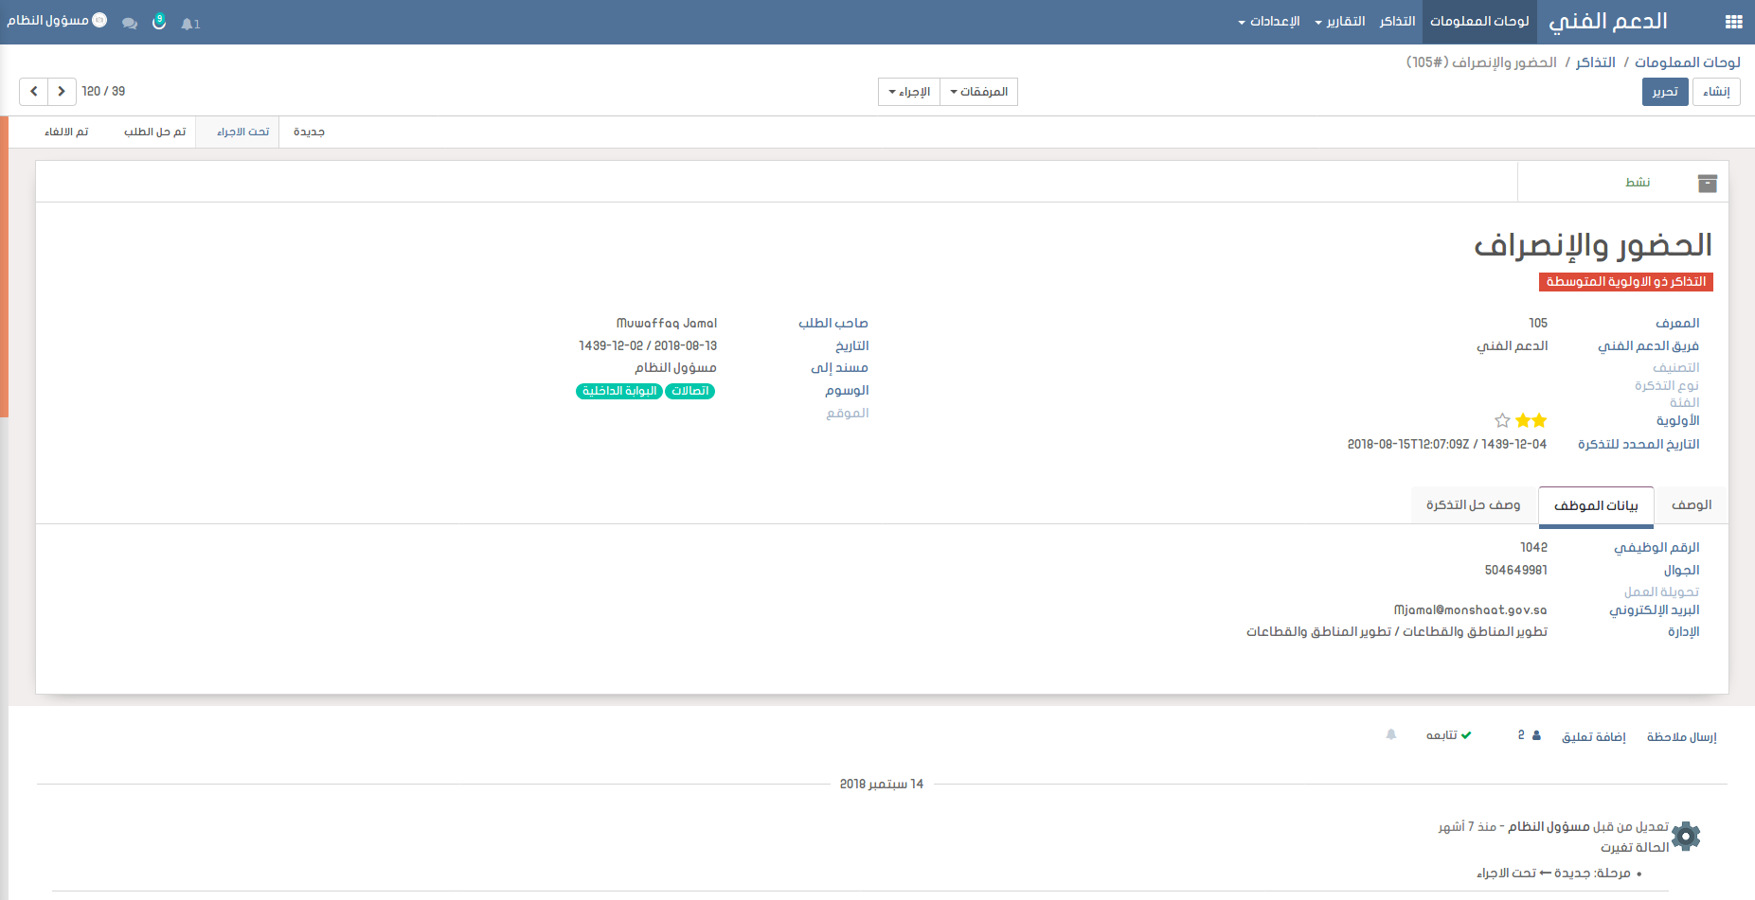
Task: Click the bell icon beside تتابعه
Action: 1391,735
